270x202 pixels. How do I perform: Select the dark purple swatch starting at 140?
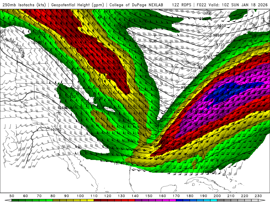pyautogui.click(x=138, y=200)
